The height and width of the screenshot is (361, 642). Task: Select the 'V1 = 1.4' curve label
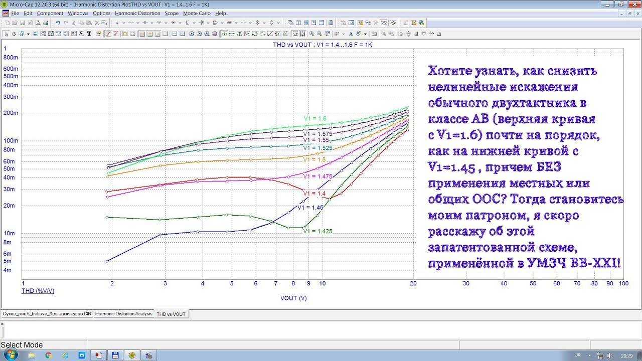315,194
